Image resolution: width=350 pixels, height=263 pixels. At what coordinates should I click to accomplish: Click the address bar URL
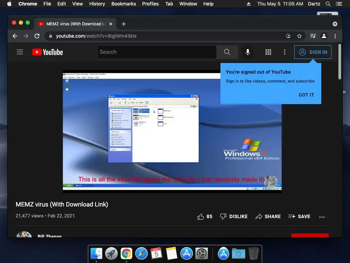point(96,36)
